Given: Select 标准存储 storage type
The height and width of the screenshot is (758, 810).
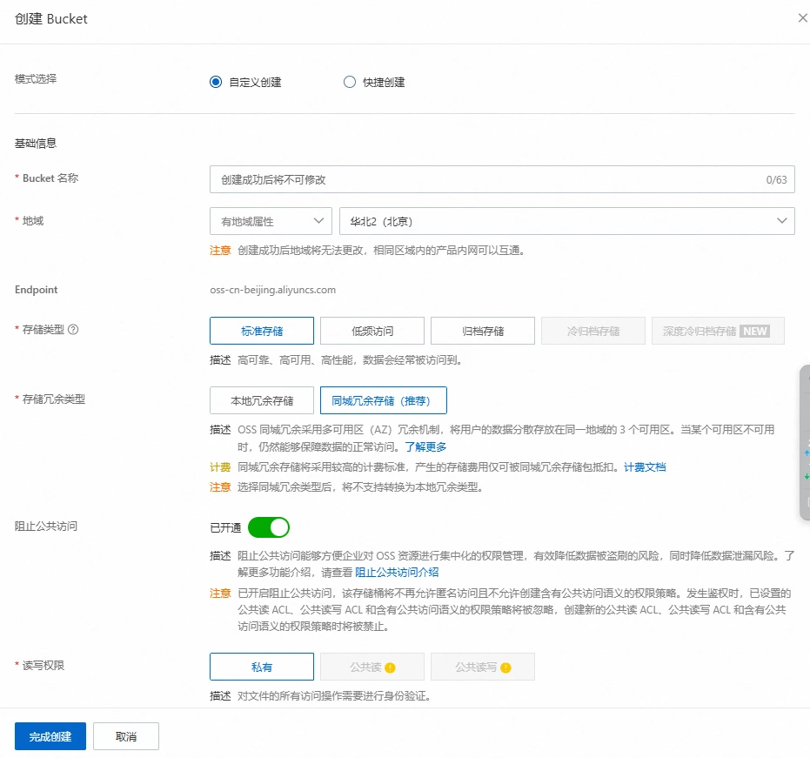Looking at the screenshot, I should [x=262, y=331].
